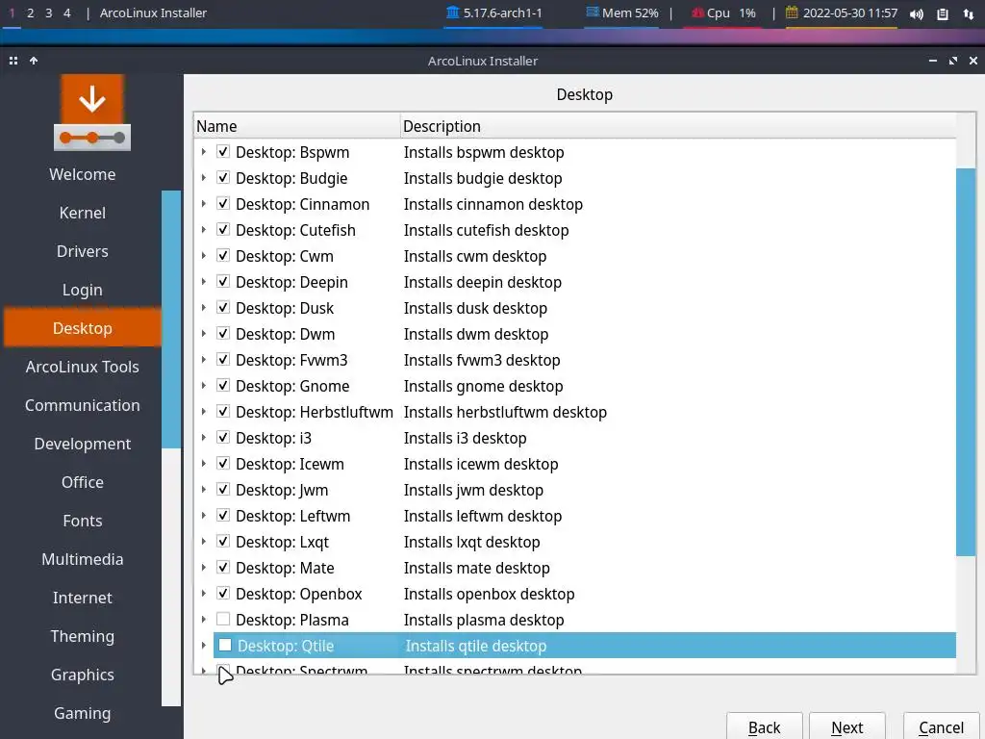Click the Name column header
Screen dimensions: 985x739
296,126
